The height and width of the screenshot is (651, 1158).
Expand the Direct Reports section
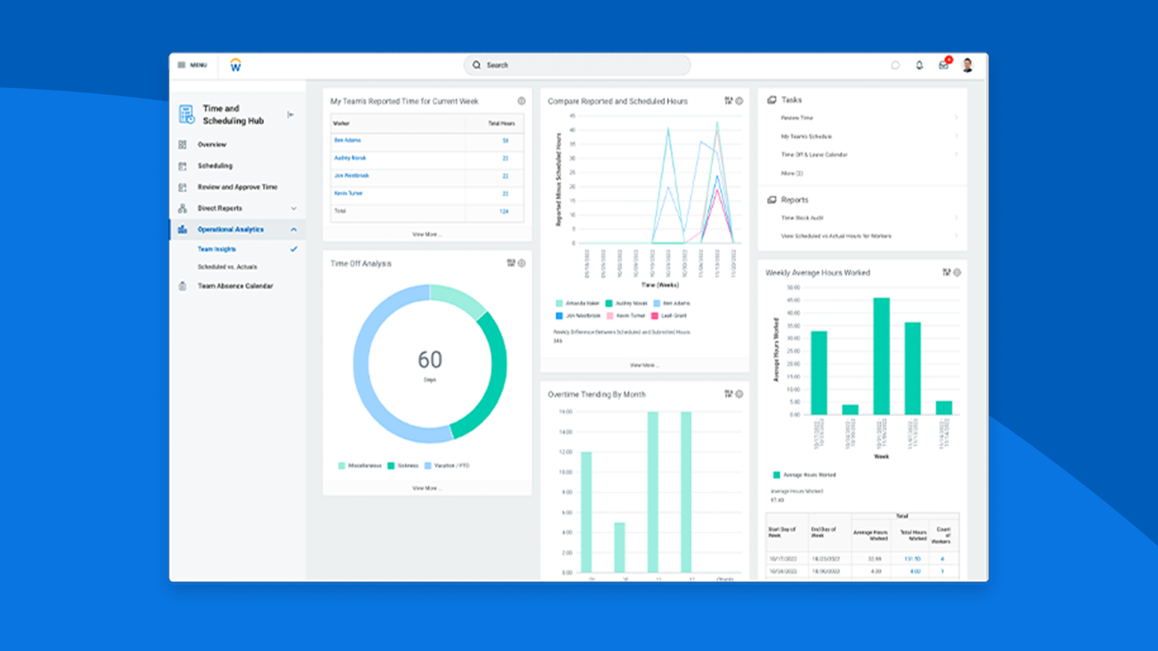294,208
